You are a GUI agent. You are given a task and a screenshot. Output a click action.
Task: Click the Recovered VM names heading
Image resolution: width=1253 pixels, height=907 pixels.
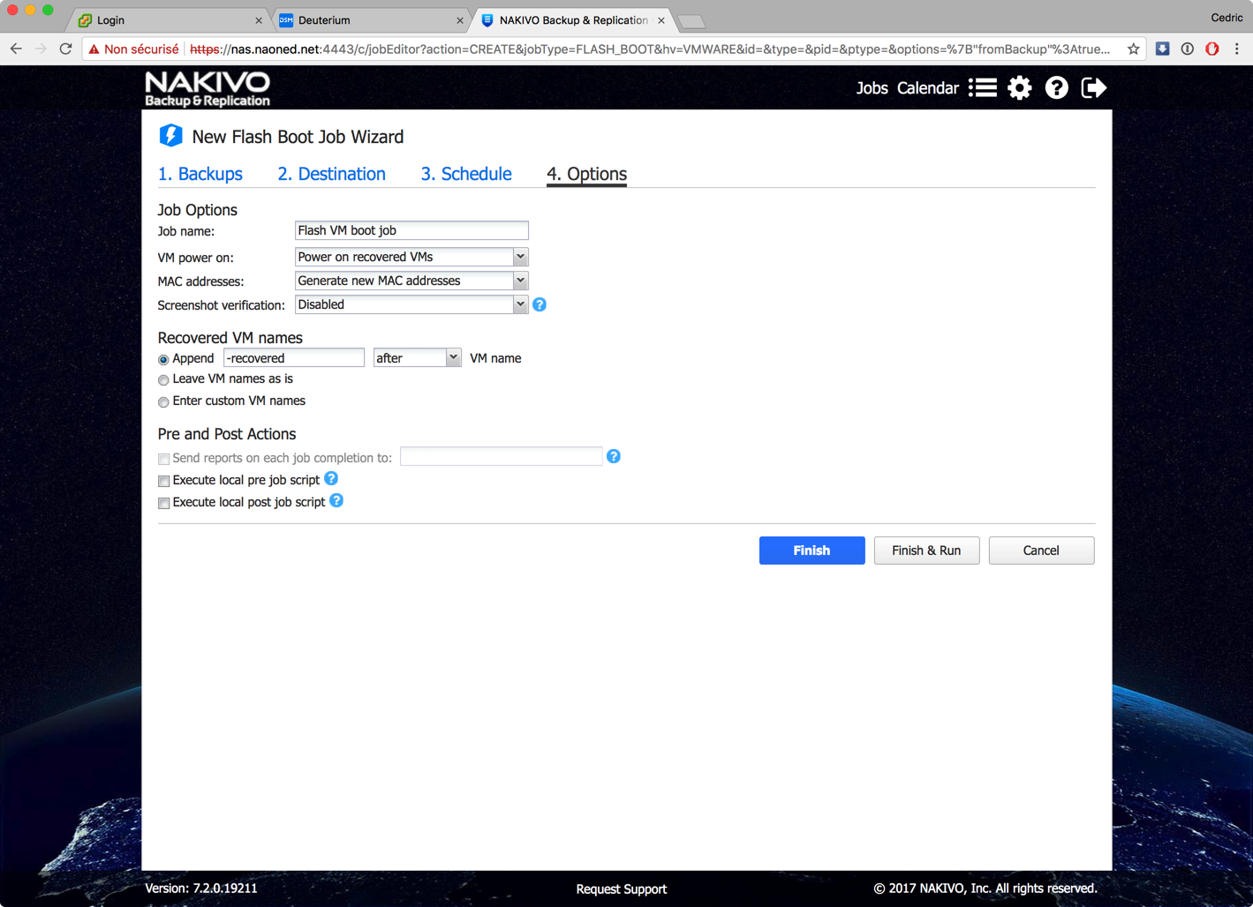(x=230, y=338)
